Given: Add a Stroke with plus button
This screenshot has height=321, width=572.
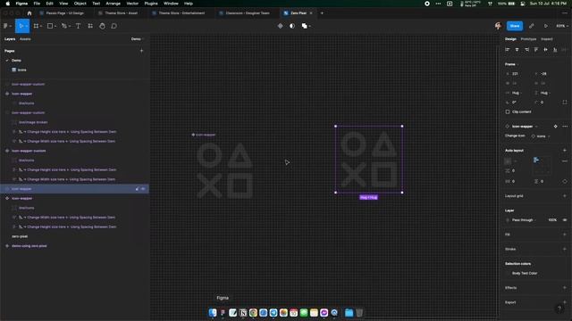Looking at the screenshot, I should pos(565,249).
